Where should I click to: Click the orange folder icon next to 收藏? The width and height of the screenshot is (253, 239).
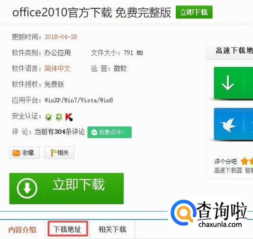coord(16,153)
